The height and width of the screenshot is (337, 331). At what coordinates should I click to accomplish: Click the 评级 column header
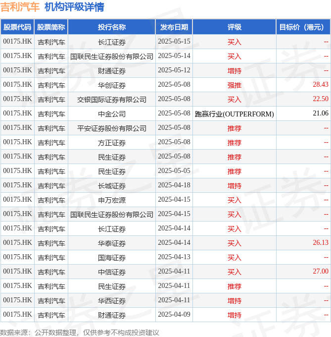pyautogui.click(x=234, y=27)
